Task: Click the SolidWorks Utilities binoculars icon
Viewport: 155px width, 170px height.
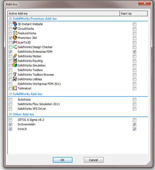Action: click(15, 79)
